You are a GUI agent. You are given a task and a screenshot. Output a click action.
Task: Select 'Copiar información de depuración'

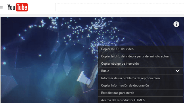141,86
